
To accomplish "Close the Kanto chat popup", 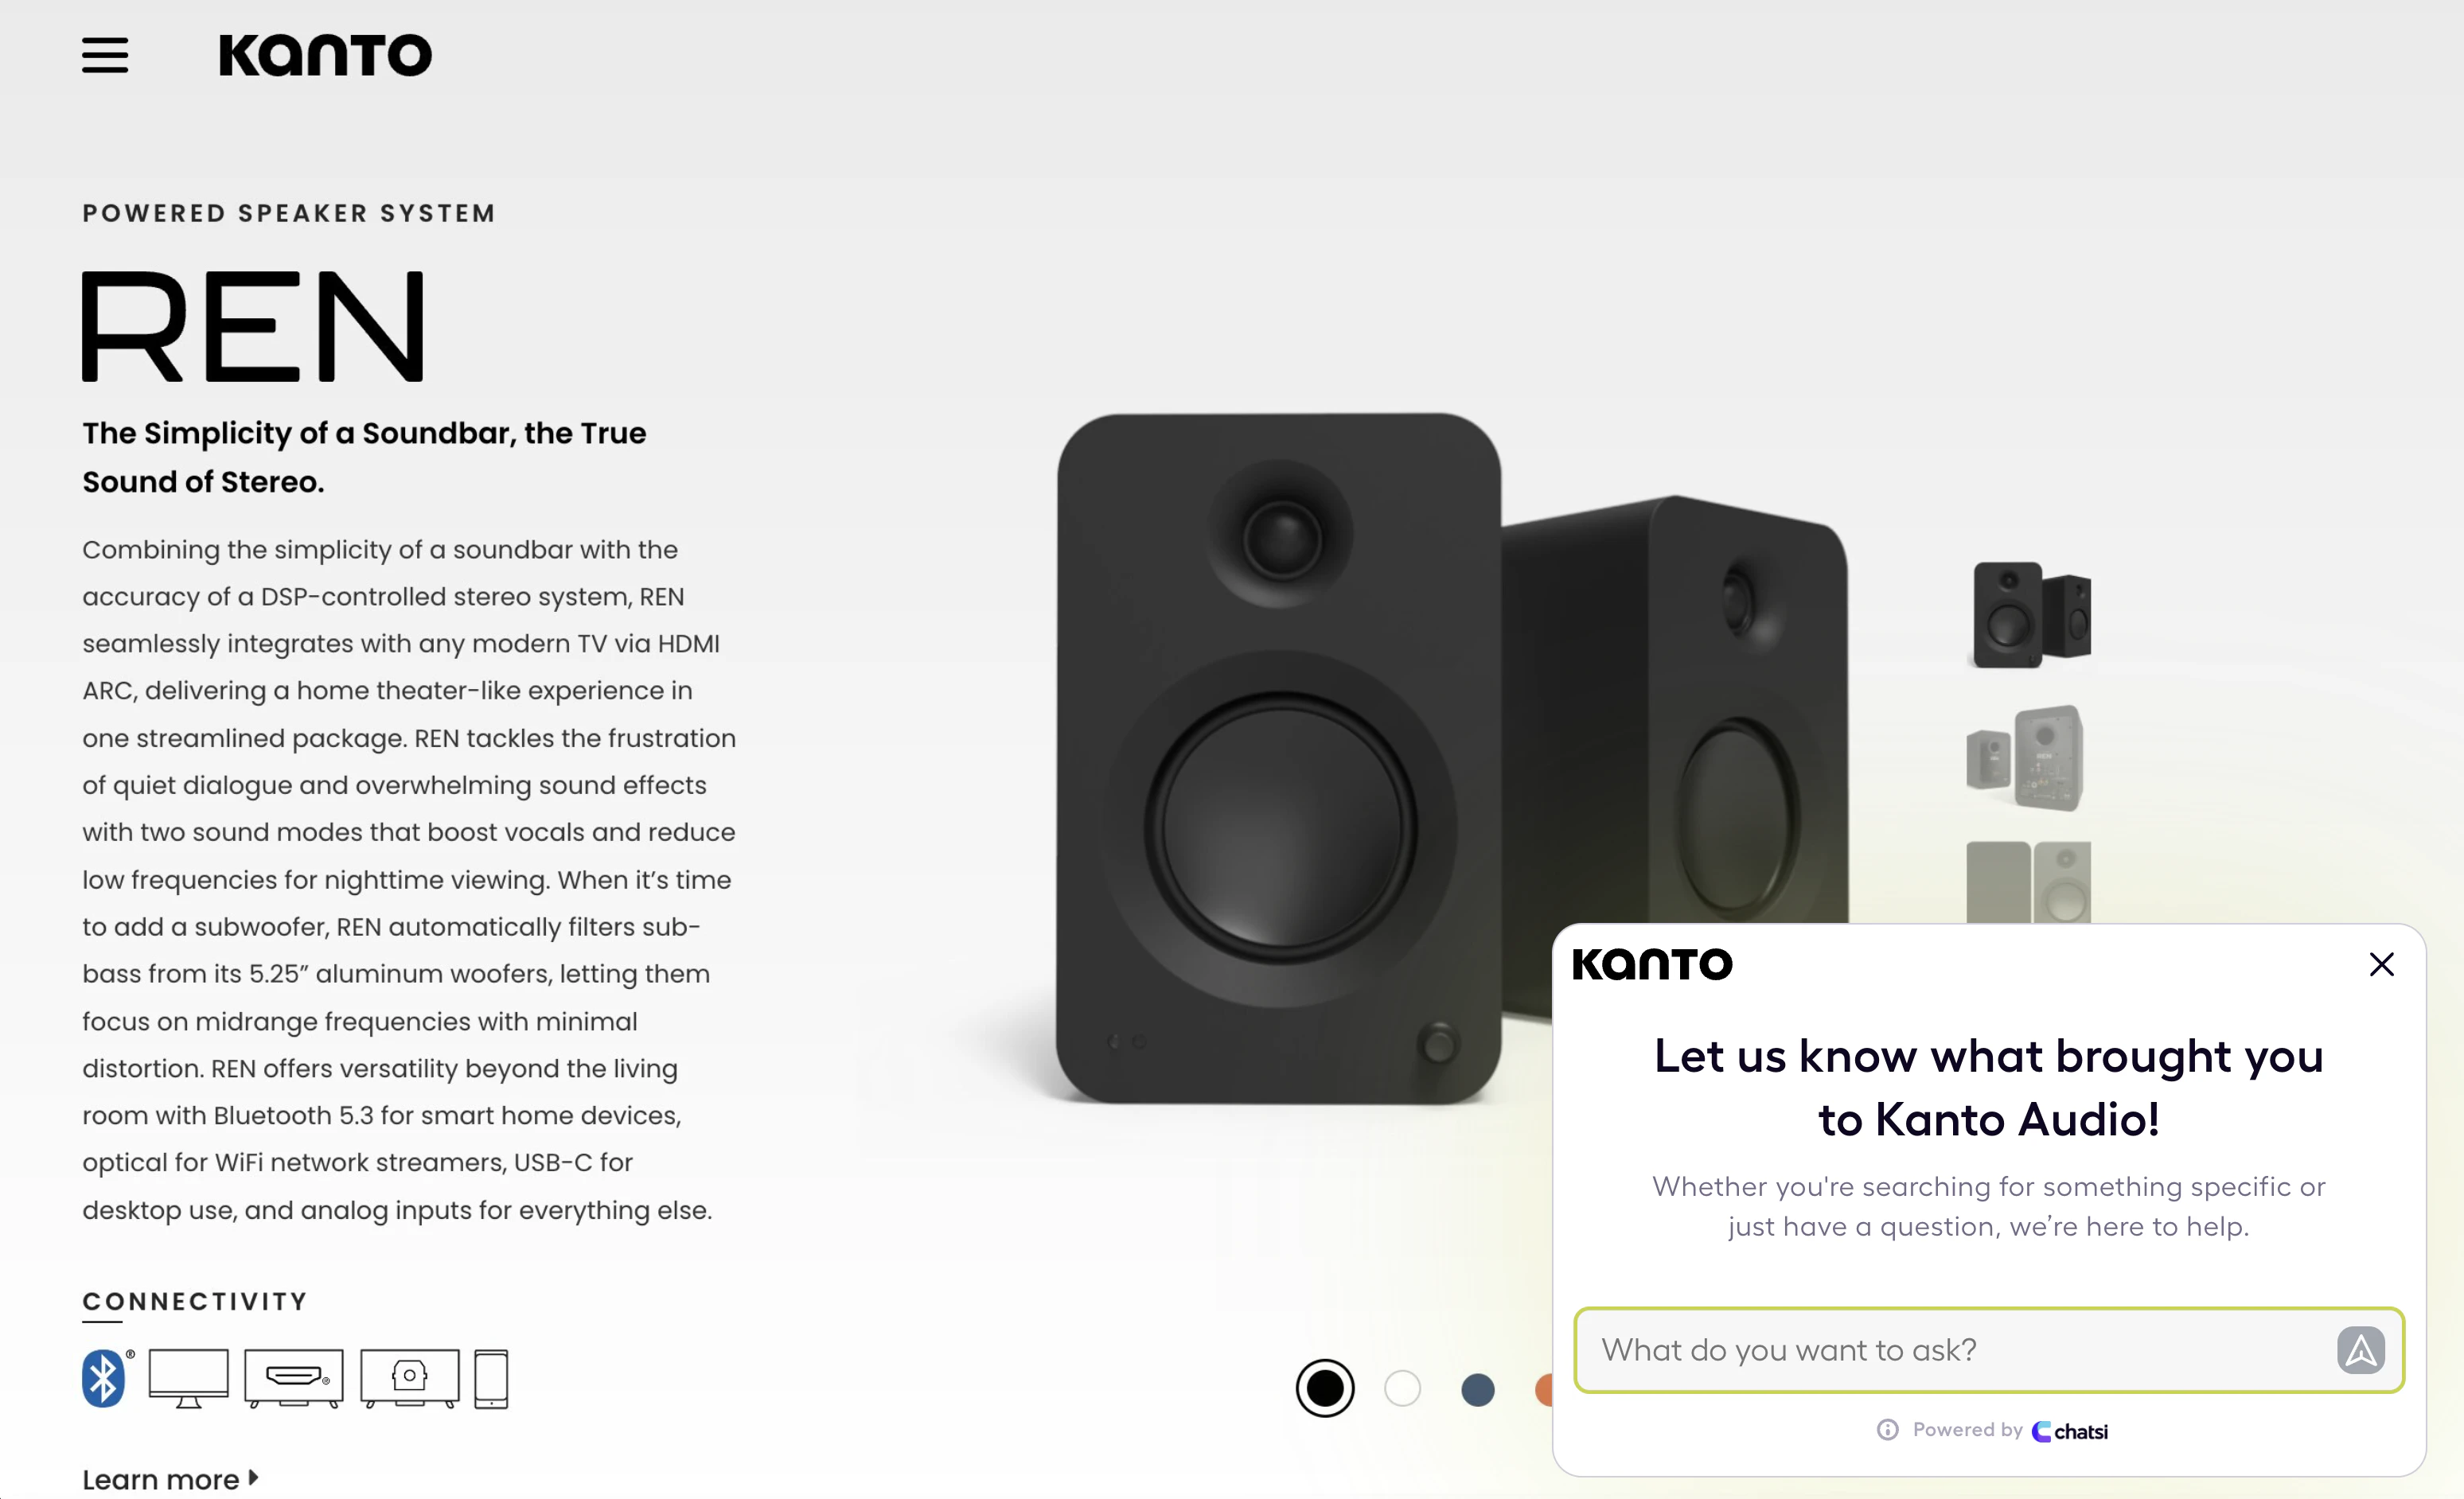I will [x=2381, y=965].
